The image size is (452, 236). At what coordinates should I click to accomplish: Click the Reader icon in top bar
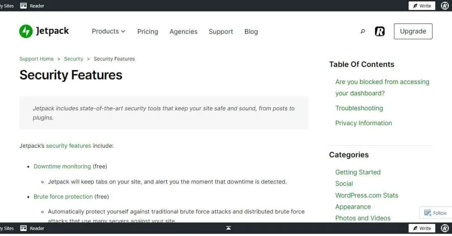tap(24, 6)
